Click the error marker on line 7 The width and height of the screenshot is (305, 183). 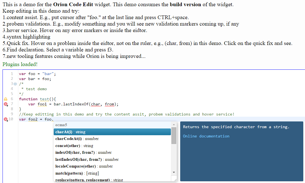pyautogui.click(x=6, y=104)
